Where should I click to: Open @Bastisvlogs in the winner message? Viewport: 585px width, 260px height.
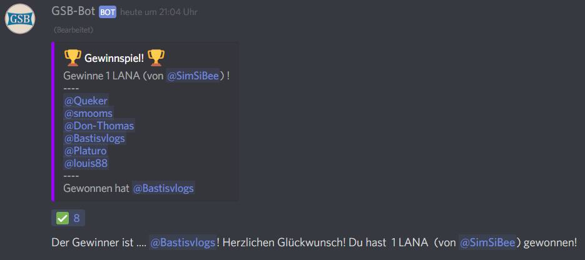(183, 242)
